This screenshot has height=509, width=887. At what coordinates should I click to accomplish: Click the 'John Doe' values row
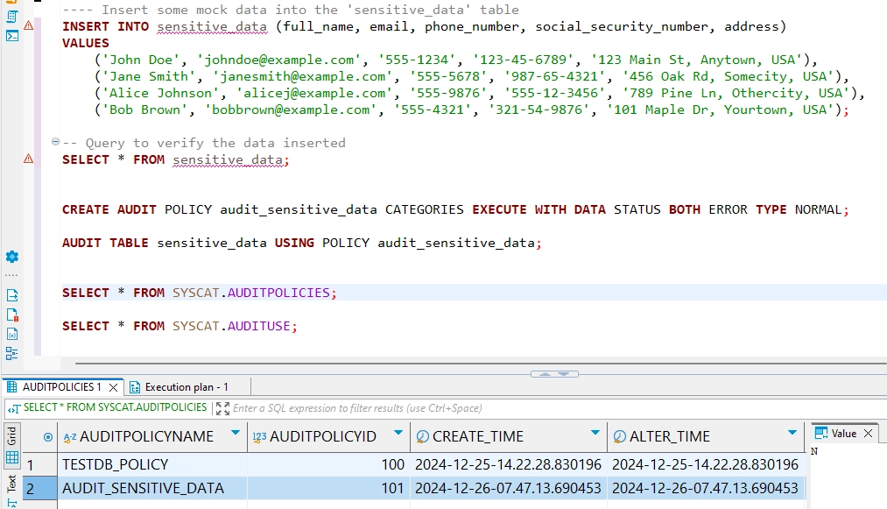point(456,60)
